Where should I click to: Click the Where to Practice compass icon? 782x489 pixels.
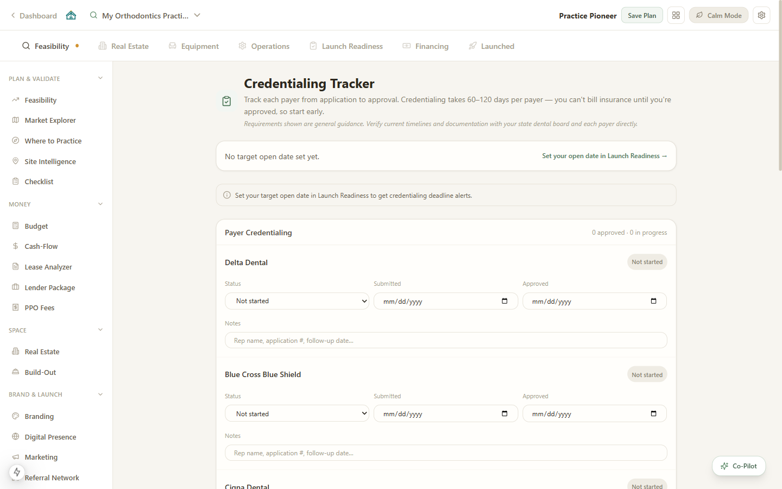16,140
